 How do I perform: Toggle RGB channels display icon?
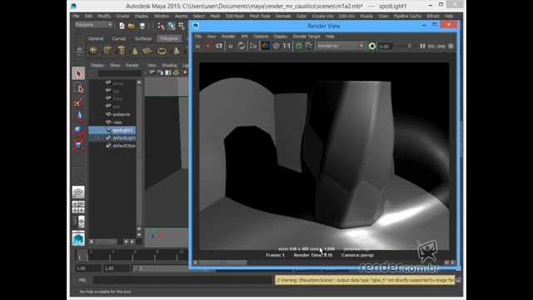coord(265,46)
